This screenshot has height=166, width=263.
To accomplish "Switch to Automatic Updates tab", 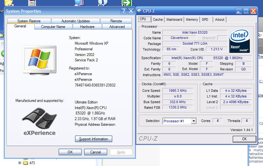I will point(75,21).
